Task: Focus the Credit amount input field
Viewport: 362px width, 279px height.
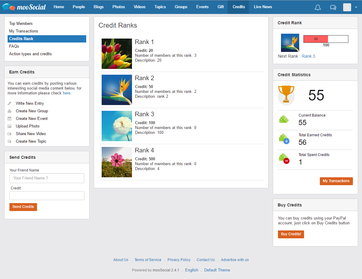Action: point(47,196)
